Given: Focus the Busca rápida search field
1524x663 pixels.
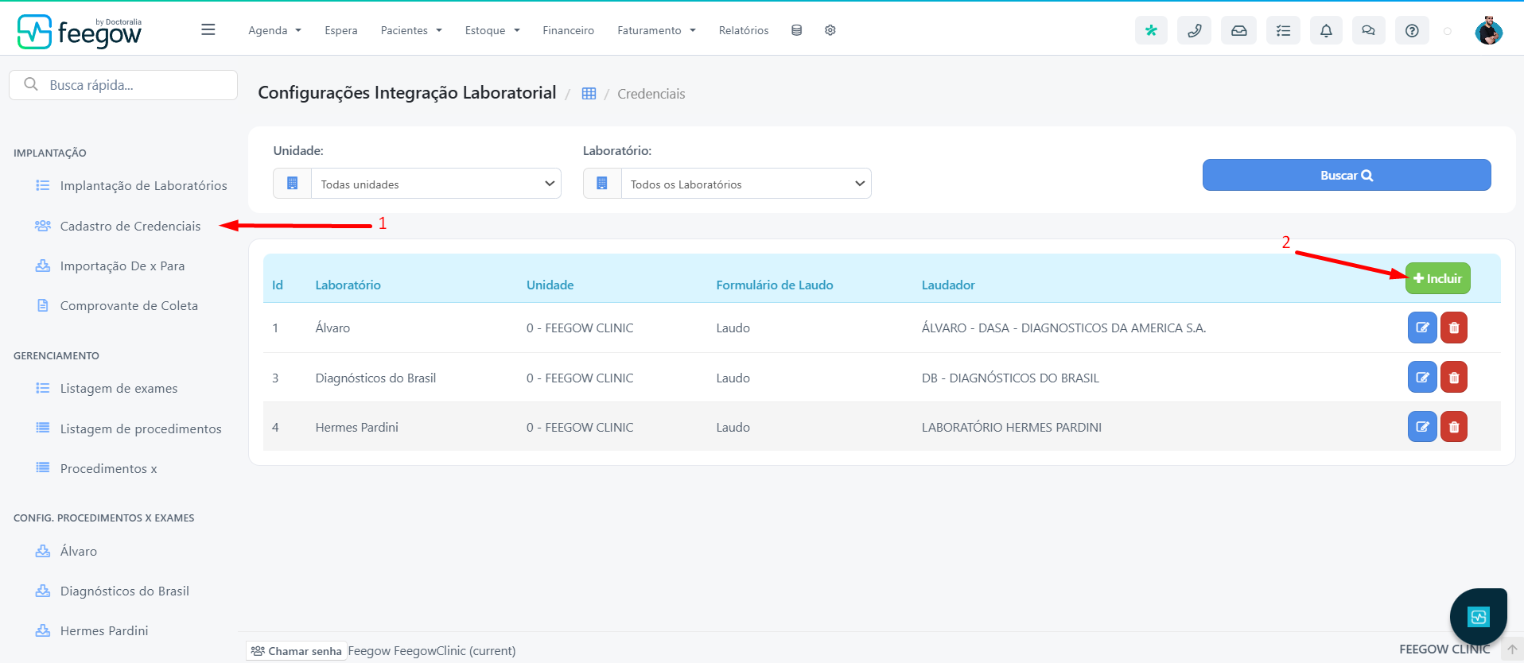Looking at the screenshot, I should [x=123, y=85].
